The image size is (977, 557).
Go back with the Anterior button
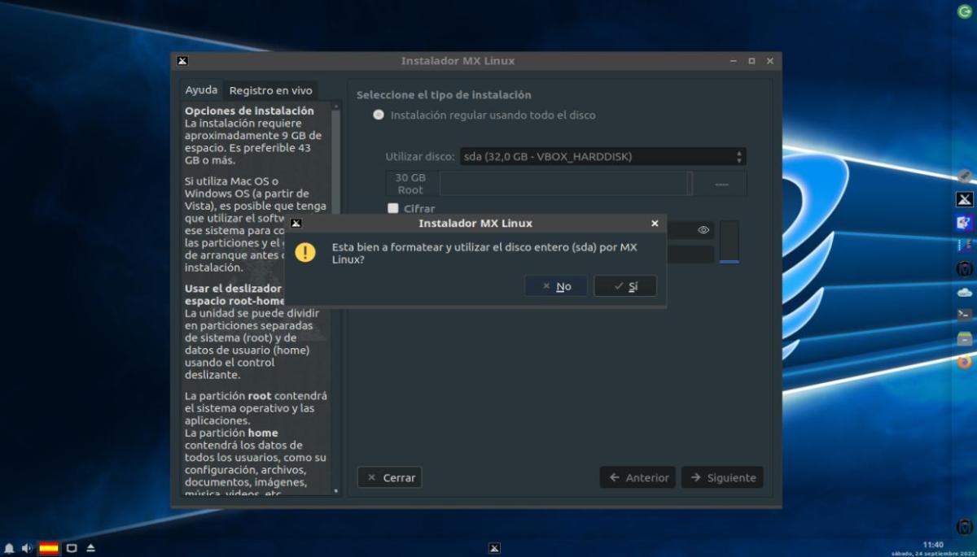639,478
